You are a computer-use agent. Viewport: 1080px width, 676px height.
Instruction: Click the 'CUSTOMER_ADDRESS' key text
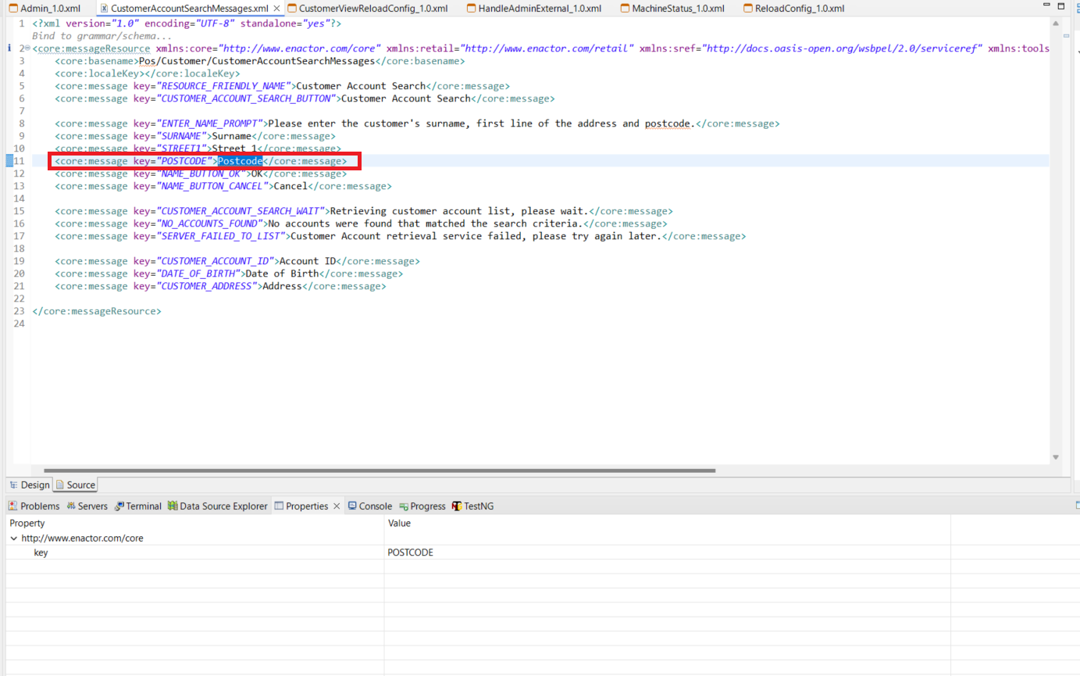207,286
